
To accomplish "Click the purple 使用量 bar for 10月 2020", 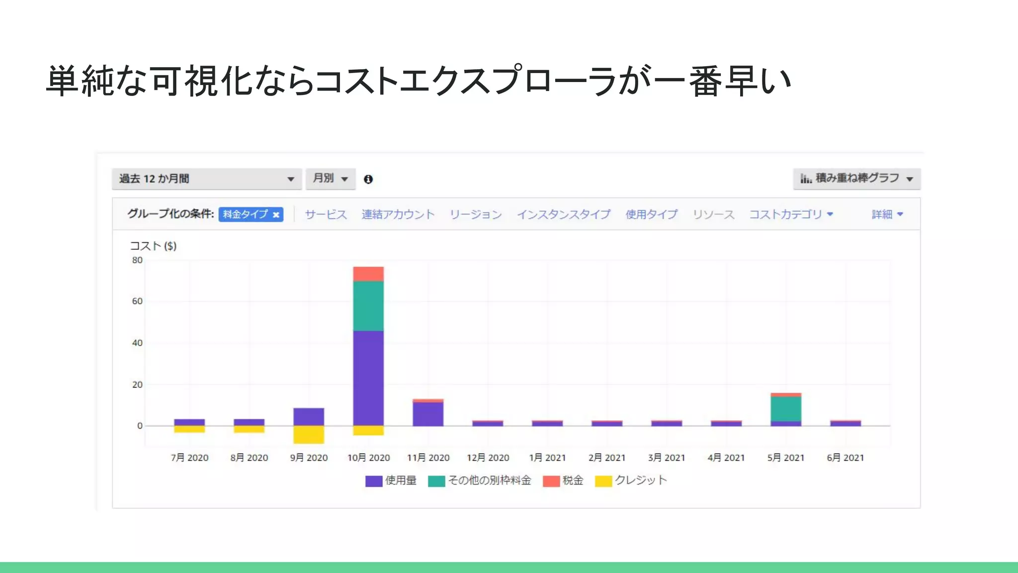I will [368, 378].
